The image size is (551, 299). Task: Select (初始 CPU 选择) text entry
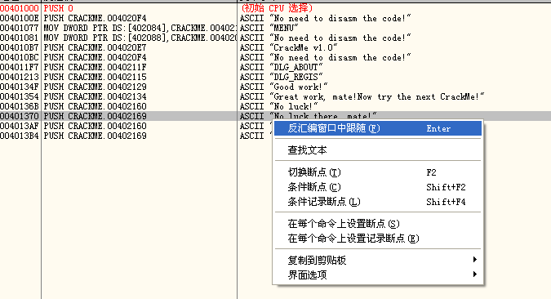(x=277, y=8)
